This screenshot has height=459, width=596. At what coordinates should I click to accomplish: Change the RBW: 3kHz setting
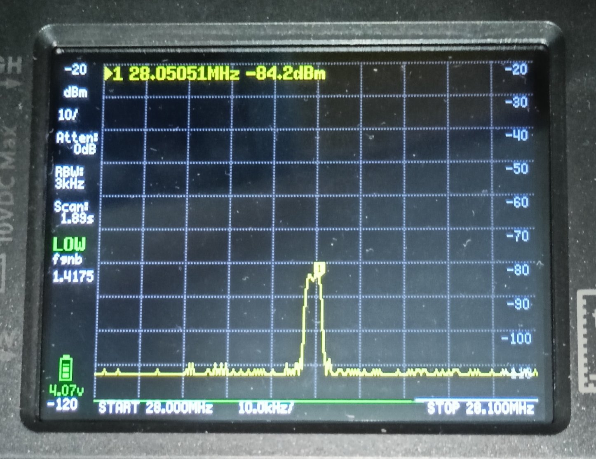[70, 178]
